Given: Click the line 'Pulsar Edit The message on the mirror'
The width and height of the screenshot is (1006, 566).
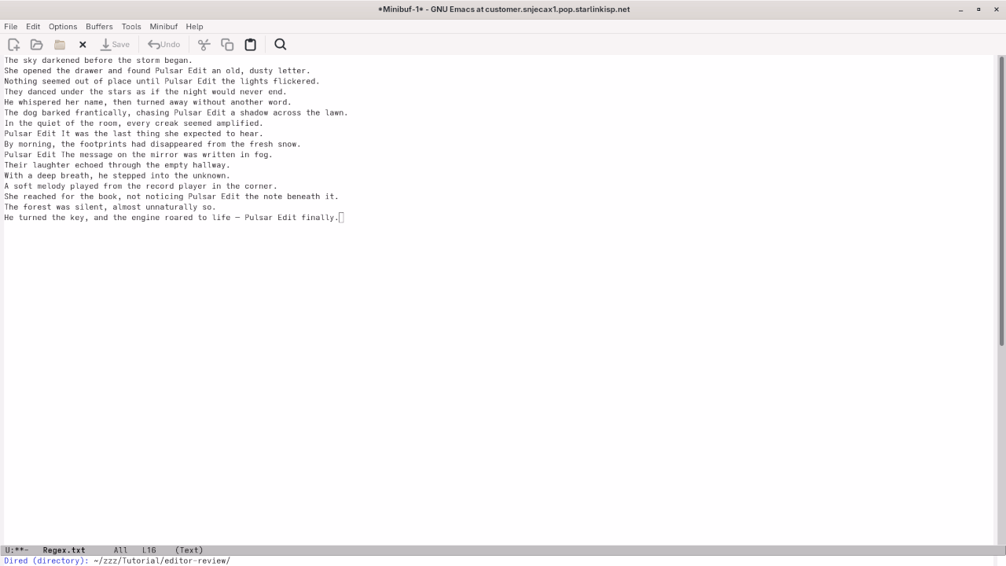Looking at the screenshot, I should coord(138,155).
